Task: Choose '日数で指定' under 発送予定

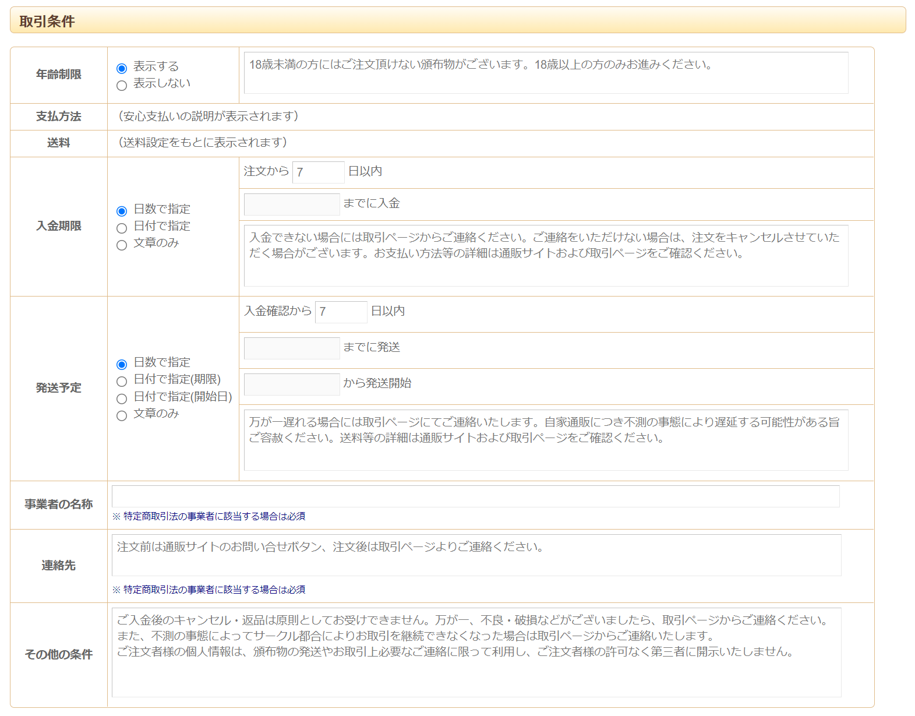Action: [x=122, y=365]
